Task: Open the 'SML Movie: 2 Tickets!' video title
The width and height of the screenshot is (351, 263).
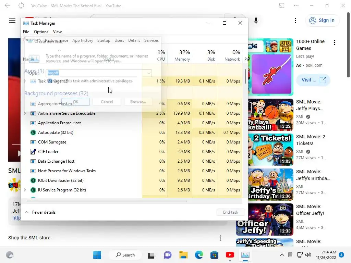Action: (x=311, y=140)
